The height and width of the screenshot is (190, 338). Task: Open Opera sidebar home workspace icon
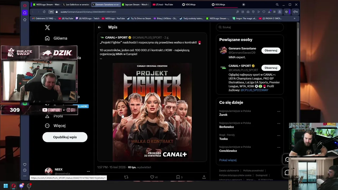click(25, 13)
